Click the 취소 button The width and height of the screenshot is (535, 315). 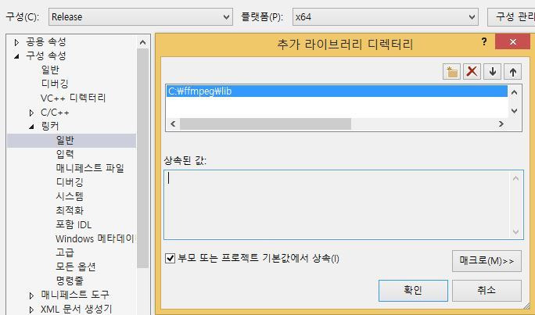click(x=487, y=291)
